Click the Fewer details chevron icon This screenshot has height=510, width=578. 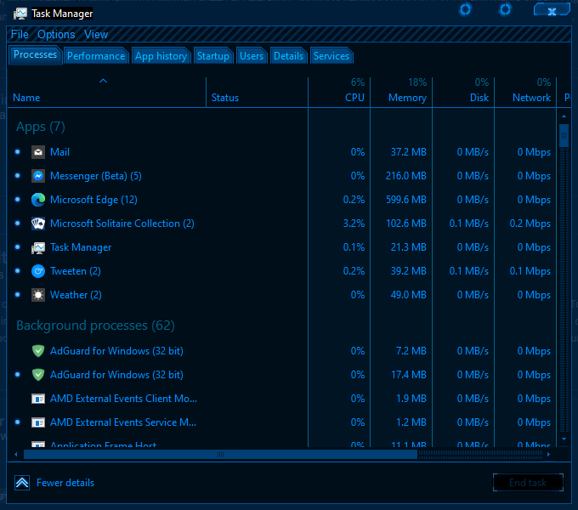coord(22,483)
